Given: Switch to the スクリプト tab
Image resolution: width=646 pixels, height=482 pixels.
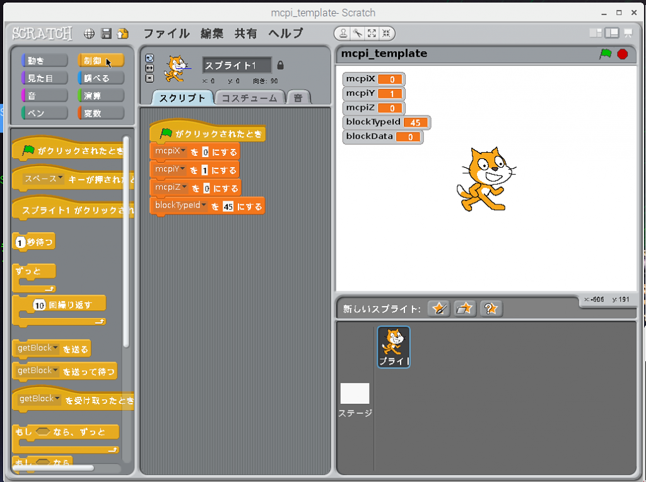Looking at the screenshot, I should tap(182, 98).
